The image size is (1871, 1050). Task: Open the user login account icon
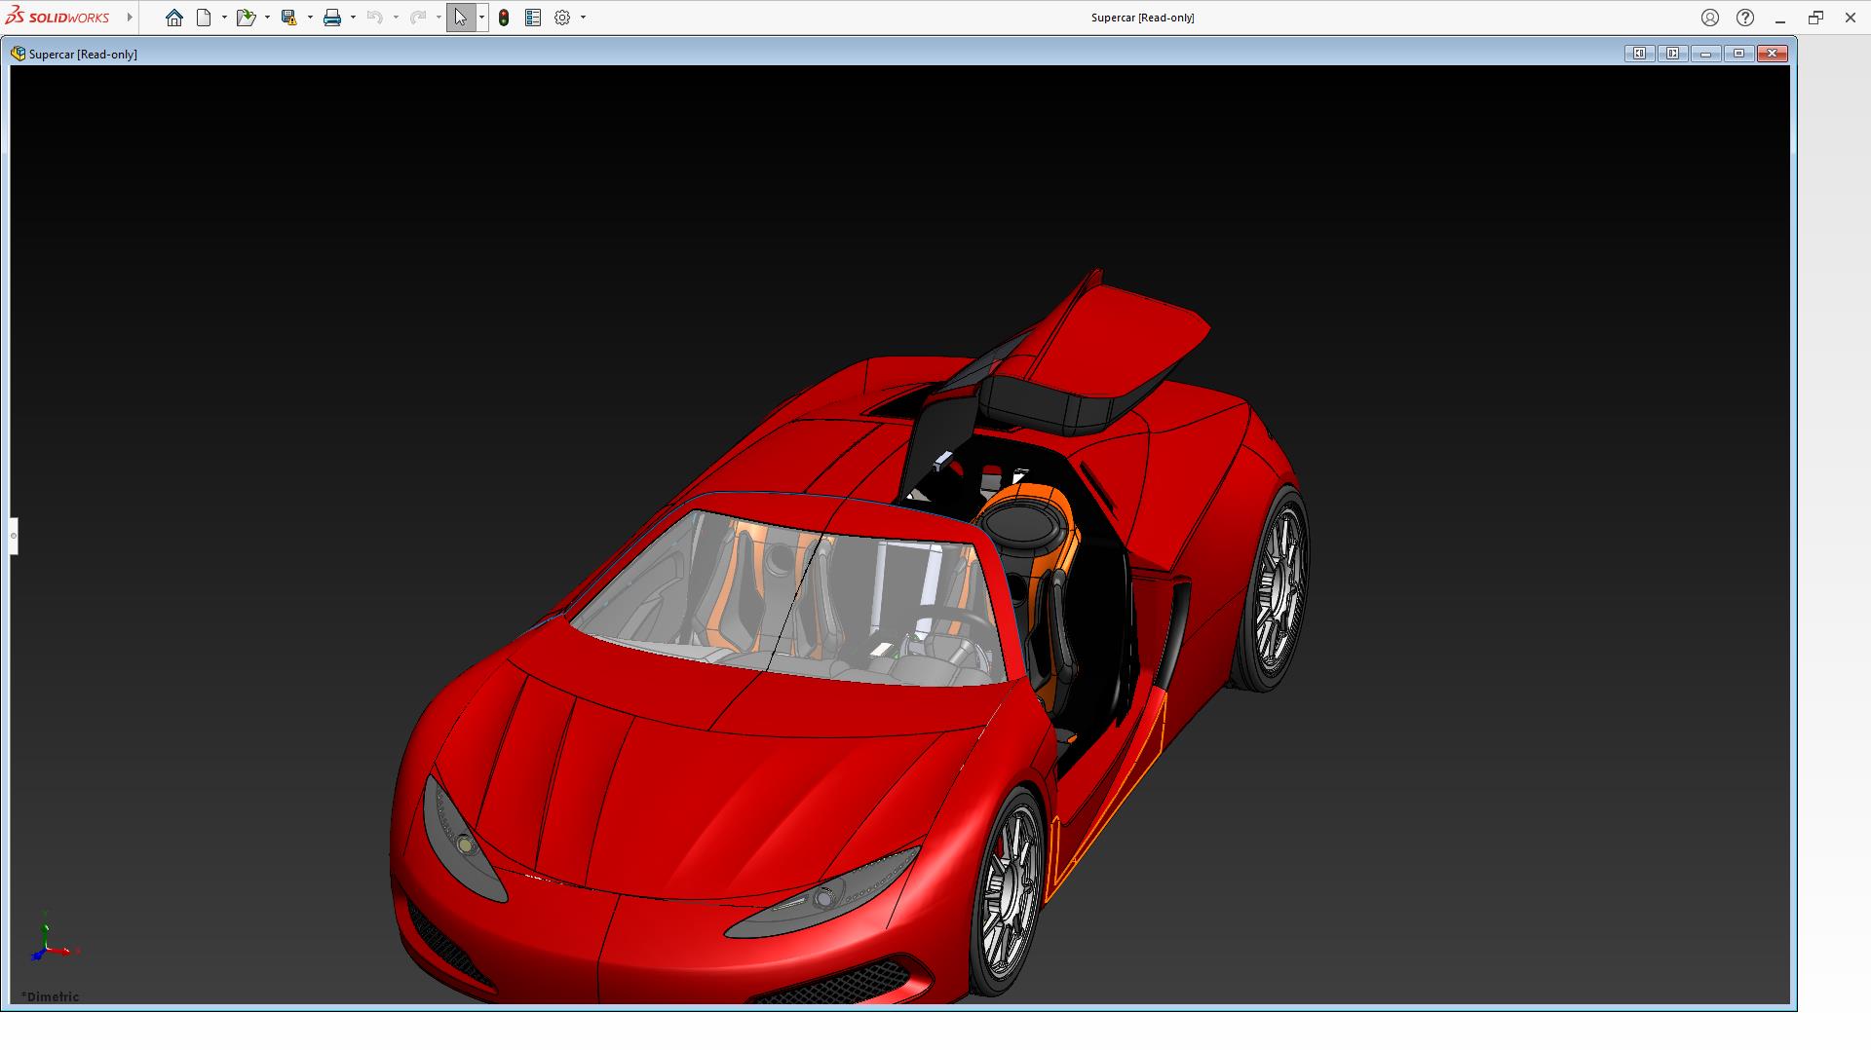[1710, 18]
